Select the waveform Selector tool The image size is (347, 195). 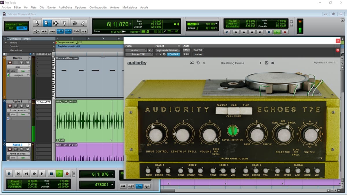coord(56,23)
